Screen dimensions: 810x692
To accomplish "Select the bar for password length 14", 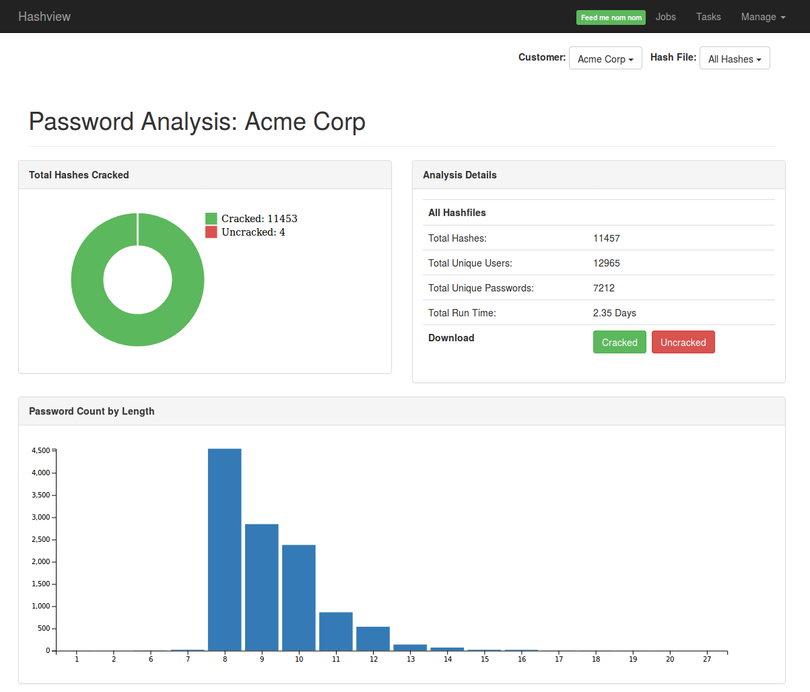I will tap(447, 649).
